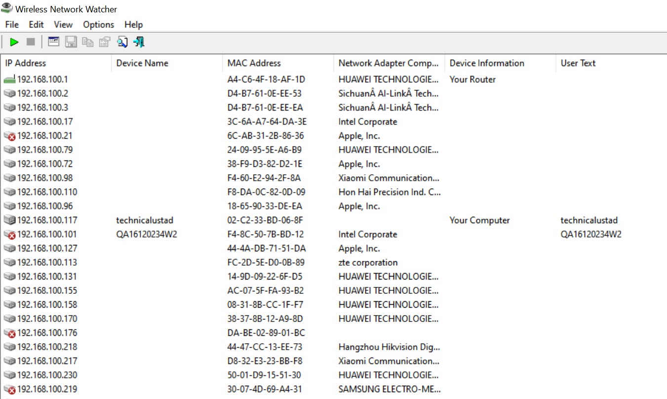Click device icon beside 192.168.100.98
Screen dimensions: 667x399
(x=9, y=178)
